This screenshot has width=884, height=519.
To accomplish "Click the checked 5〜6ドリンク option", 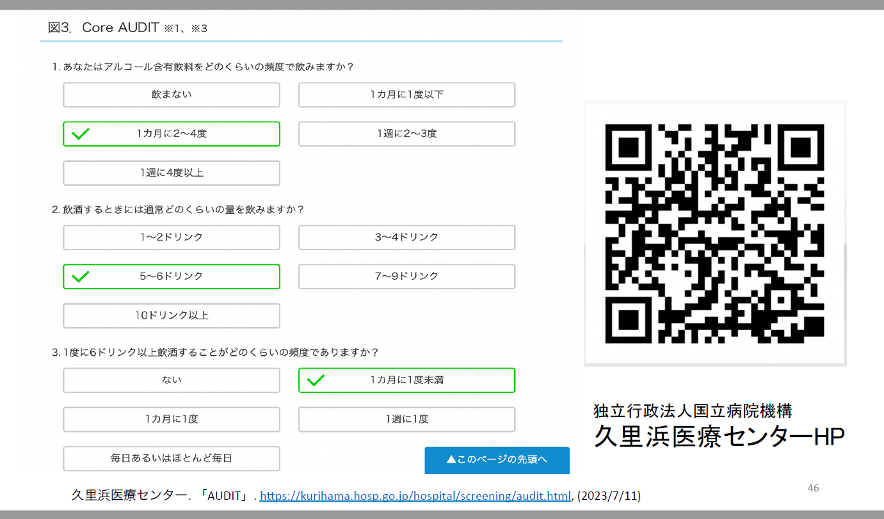I will pyautogui.click(x=171, y=276).
